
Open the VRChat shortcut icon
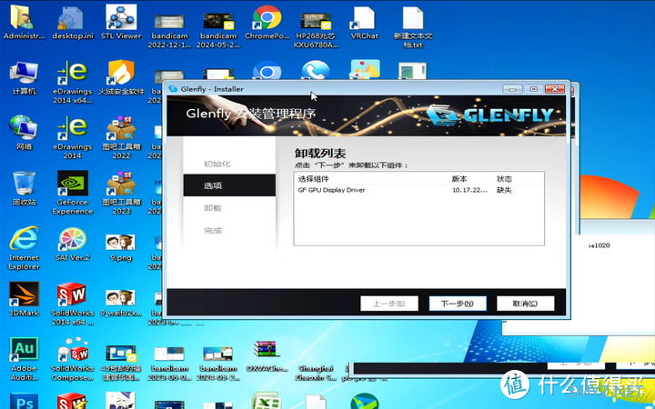364,22
